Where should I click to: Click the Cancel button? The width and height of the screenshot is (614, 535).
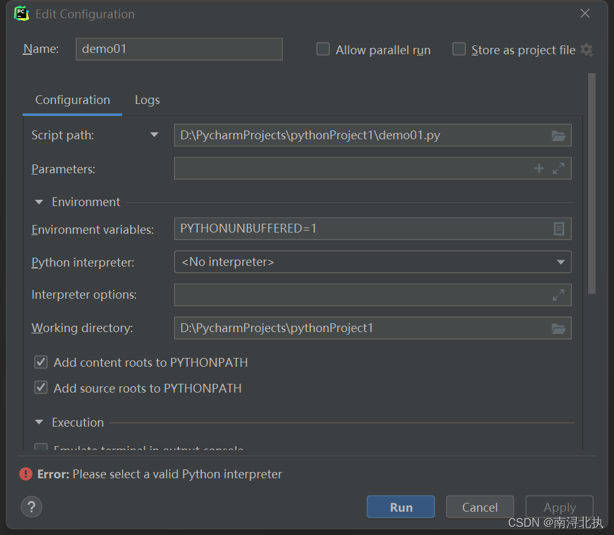(480, 507)
